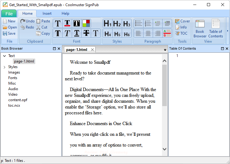Increase paragraph indent
The width and height of the screenshot is (230, 164).
158,23
